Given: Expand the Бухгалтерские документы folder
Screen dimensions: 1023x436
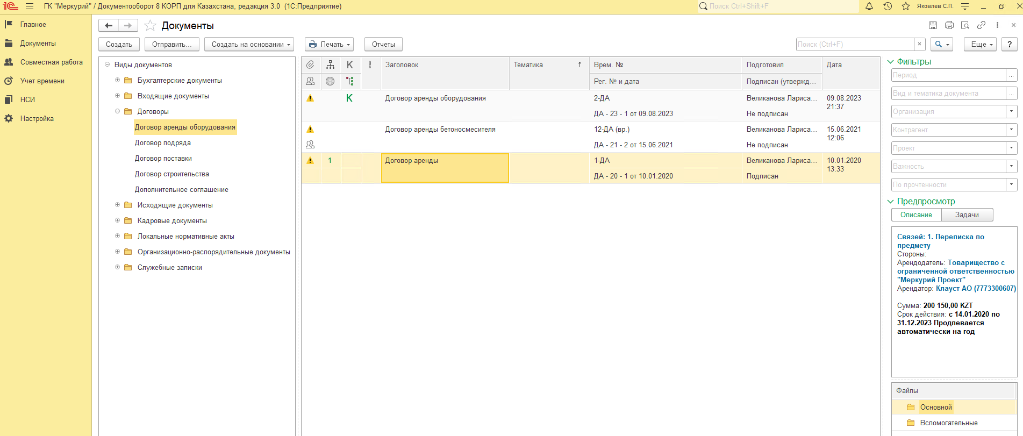Looking at the screenshot, I should click(117, 80).
